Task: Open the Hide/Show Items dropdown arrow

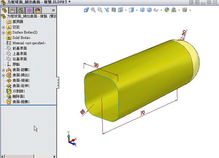Action: (161, 10)
